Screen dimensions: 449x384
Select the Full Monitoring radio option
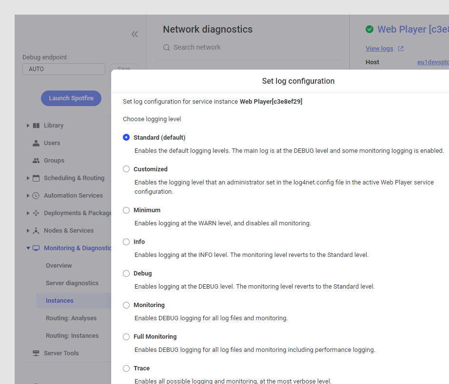click(x=126, y=337)
